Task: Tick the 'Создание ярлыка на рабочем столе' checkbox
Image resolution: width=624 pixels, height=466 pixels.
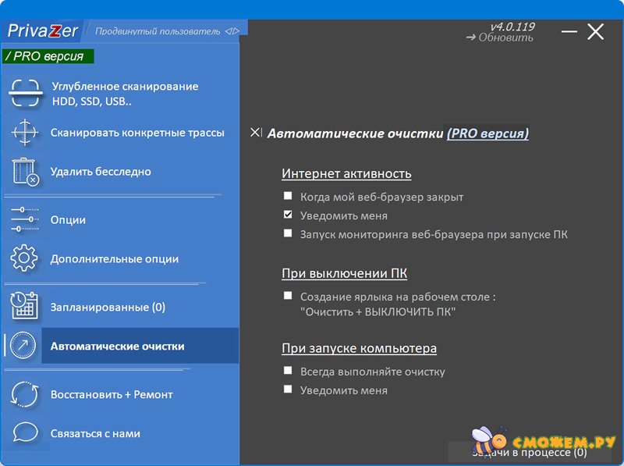Action: tap(288, 296)
